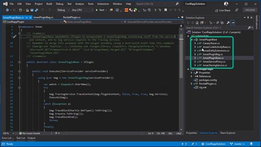Click the New Project toolbar icon

[x=20, y=10]
